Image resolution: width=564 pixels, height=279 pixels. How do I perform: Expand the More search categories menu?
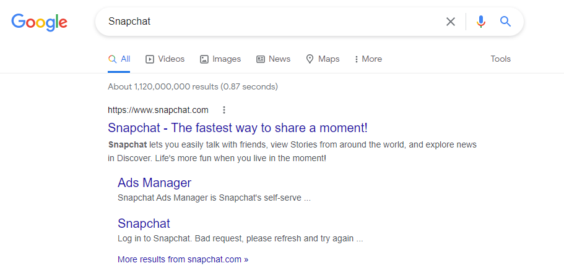(368, 59)
